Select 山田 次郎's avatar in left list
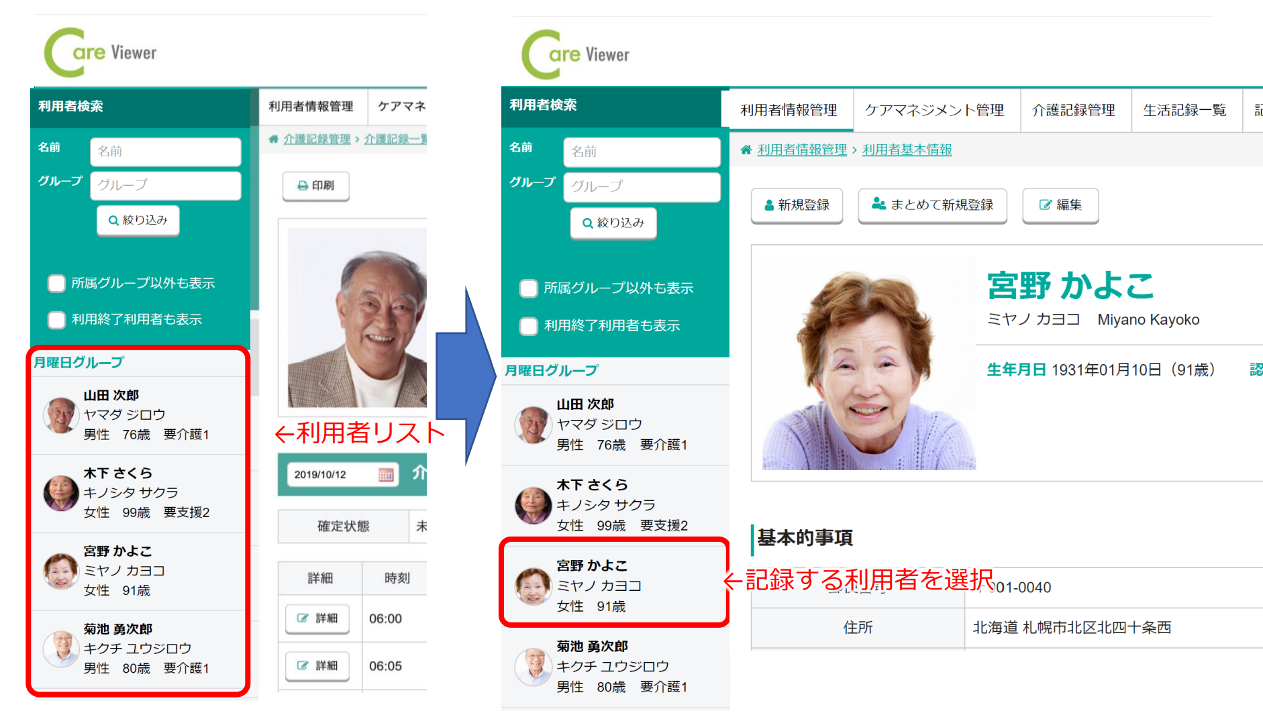 point(60,414)
